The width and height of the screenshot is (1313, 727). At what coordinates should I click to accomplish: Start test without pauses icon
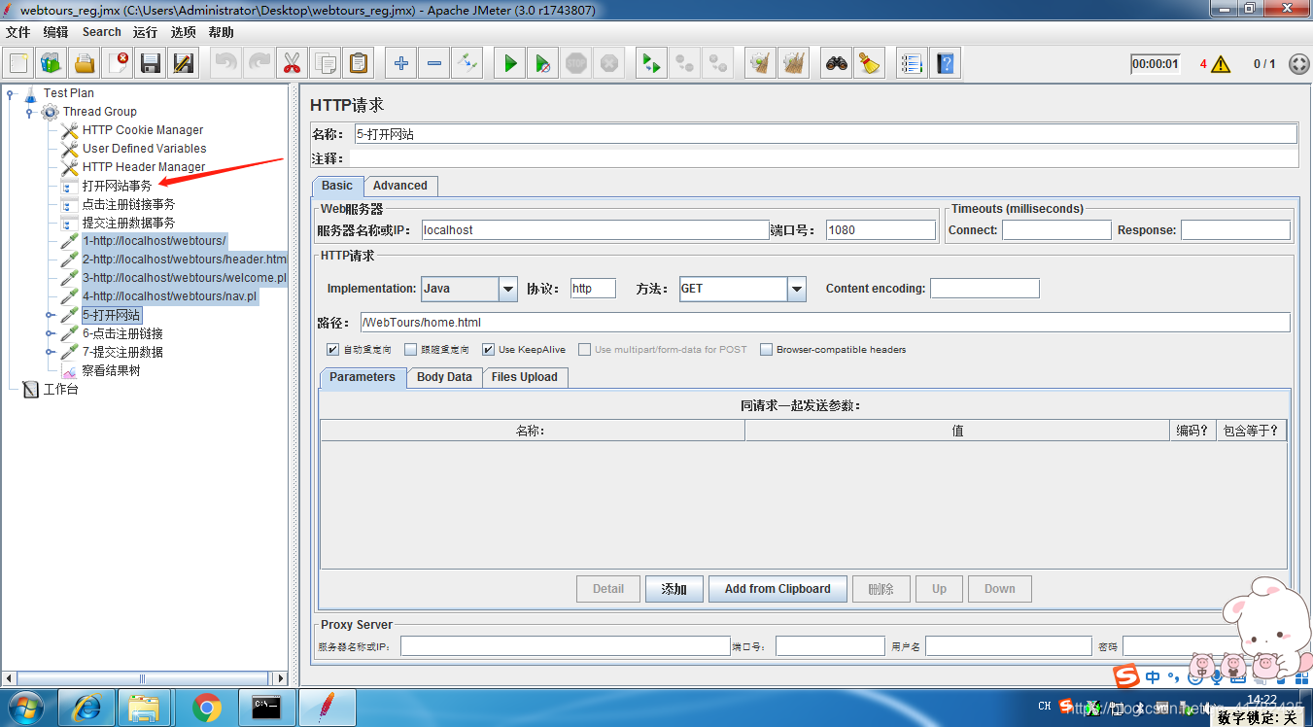[x=542, y=64]
